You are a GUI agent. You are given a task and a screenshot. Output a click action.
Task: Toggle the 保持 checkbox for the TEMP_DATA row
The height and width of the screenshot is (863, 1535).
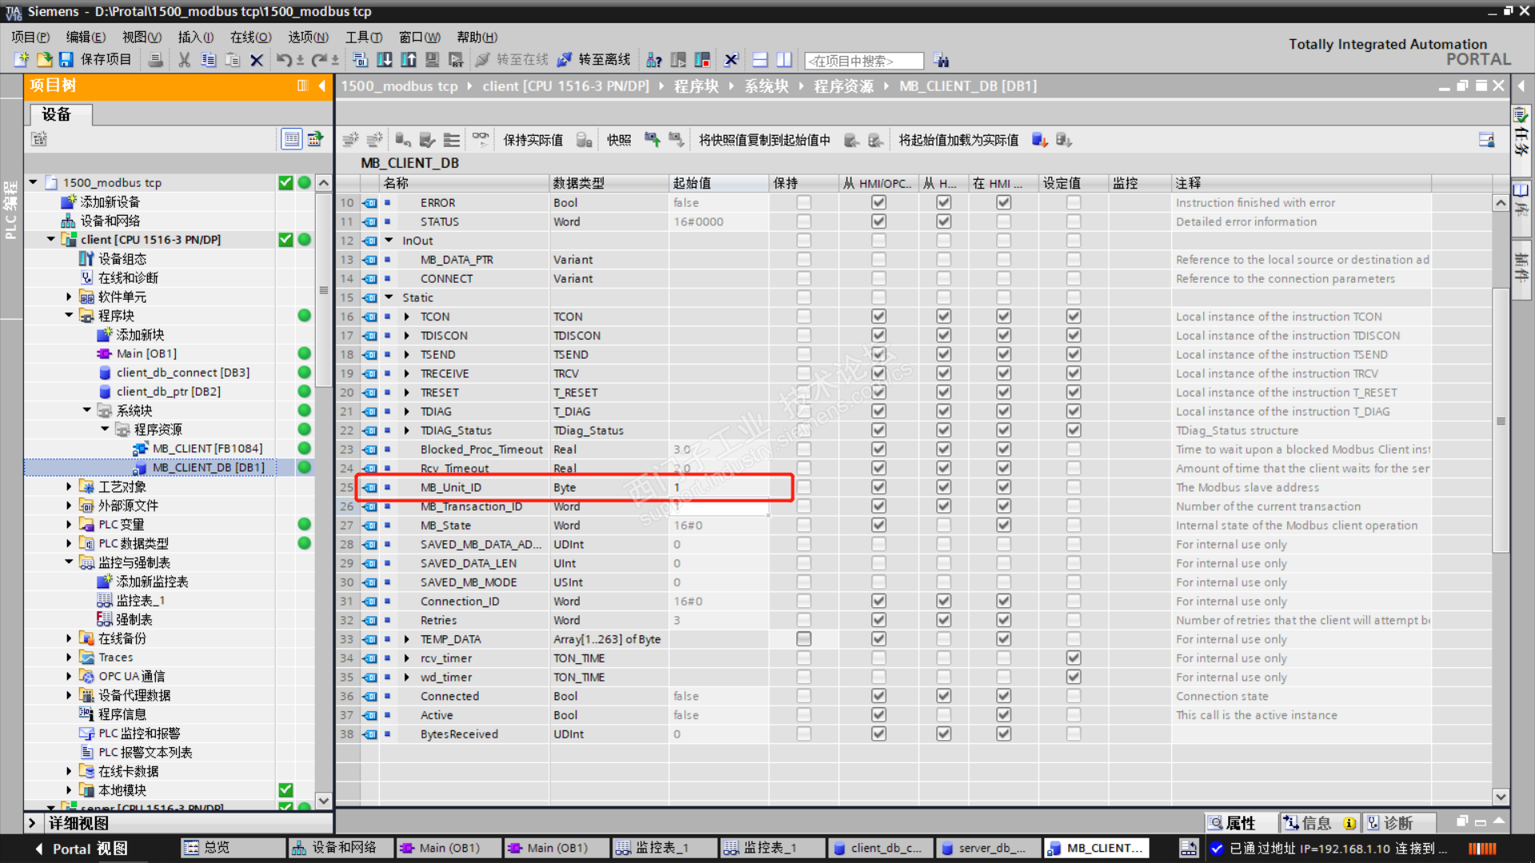pos(803,639)
